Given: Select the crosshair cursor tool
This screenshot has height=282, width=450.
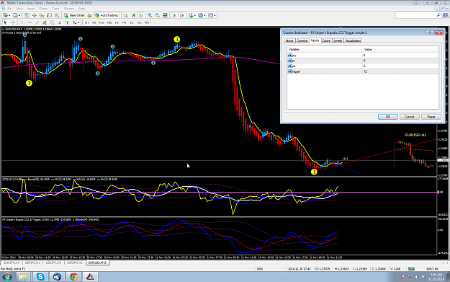Looking at the screenshot, I should pyautogui.click(x=13, y=22).
